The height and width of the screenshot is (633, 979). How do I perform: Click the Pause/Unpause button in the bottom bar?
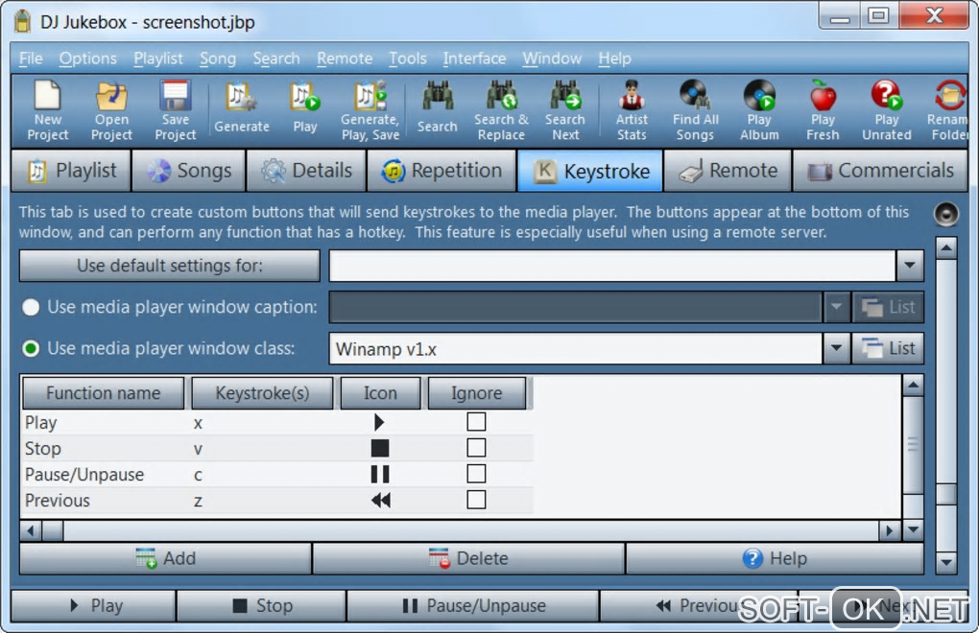click(x=472, y=605)
